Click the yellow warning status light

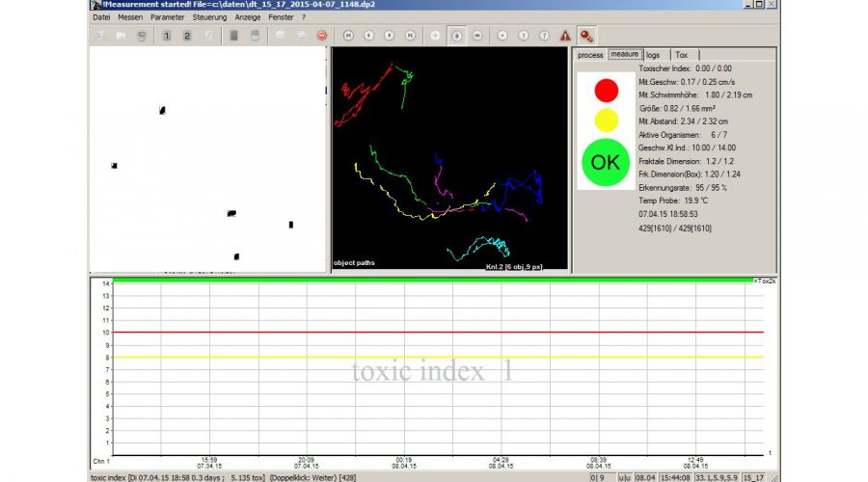click(x=607, y=120)
